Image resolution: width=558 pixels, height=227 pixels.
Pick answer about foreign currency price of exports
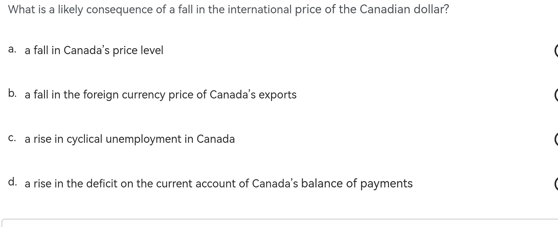161,95
